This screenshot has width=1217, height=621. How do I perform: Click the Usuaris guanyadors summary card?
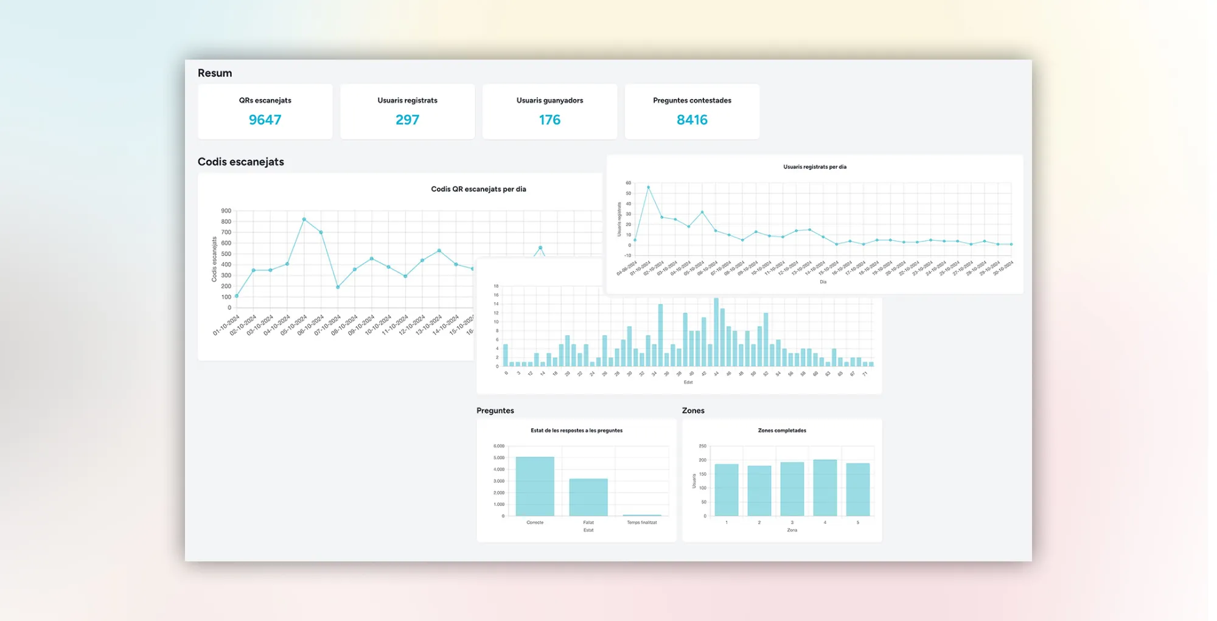coord(549,111)
